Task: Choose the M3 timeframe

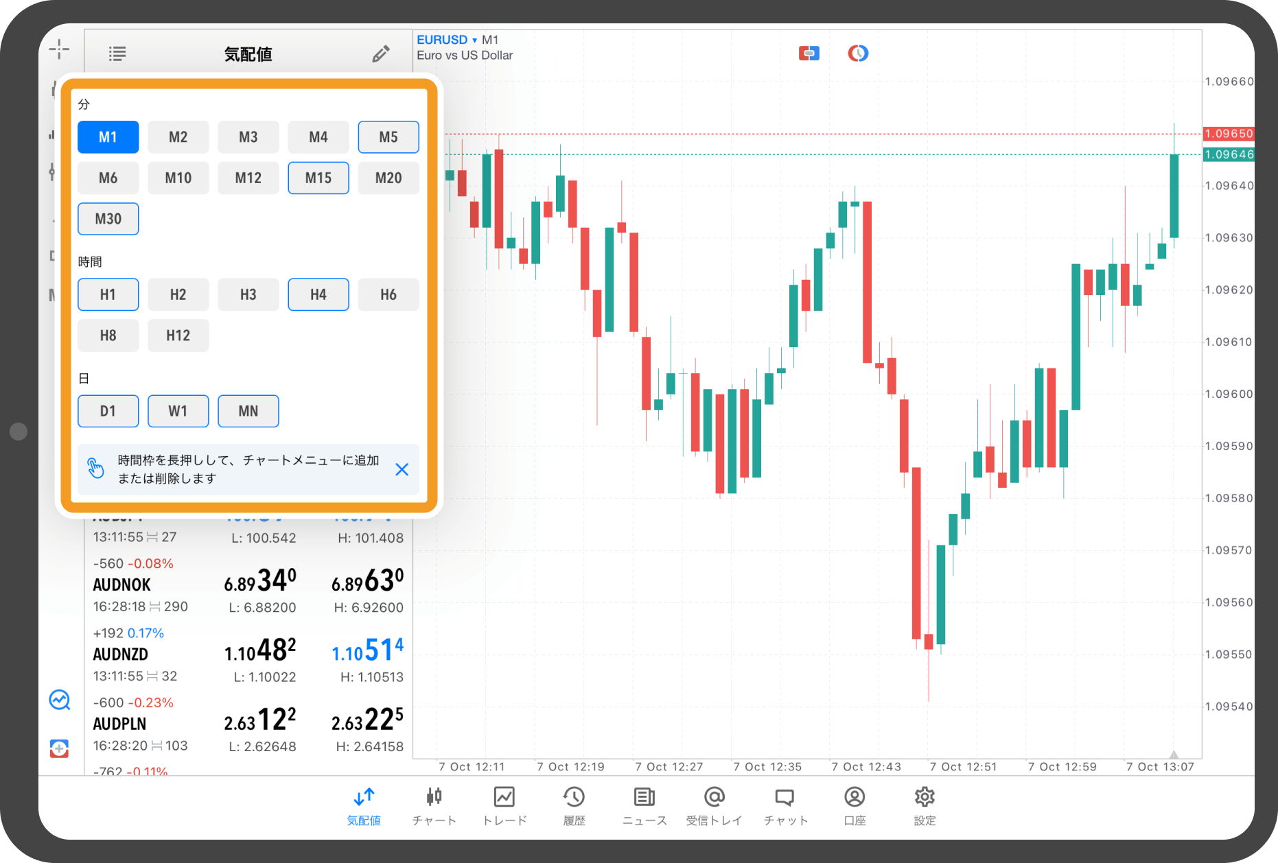Action: pyautogui.click(x=248, y=137)
